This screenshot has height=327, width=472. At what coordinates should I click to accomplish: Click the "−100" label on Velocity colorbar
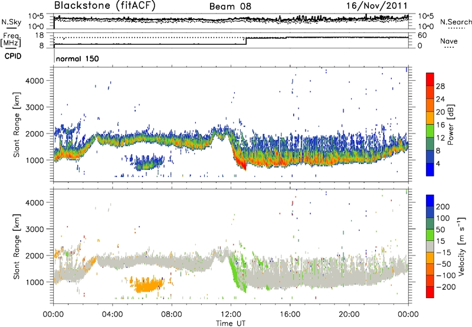[446, 276]
